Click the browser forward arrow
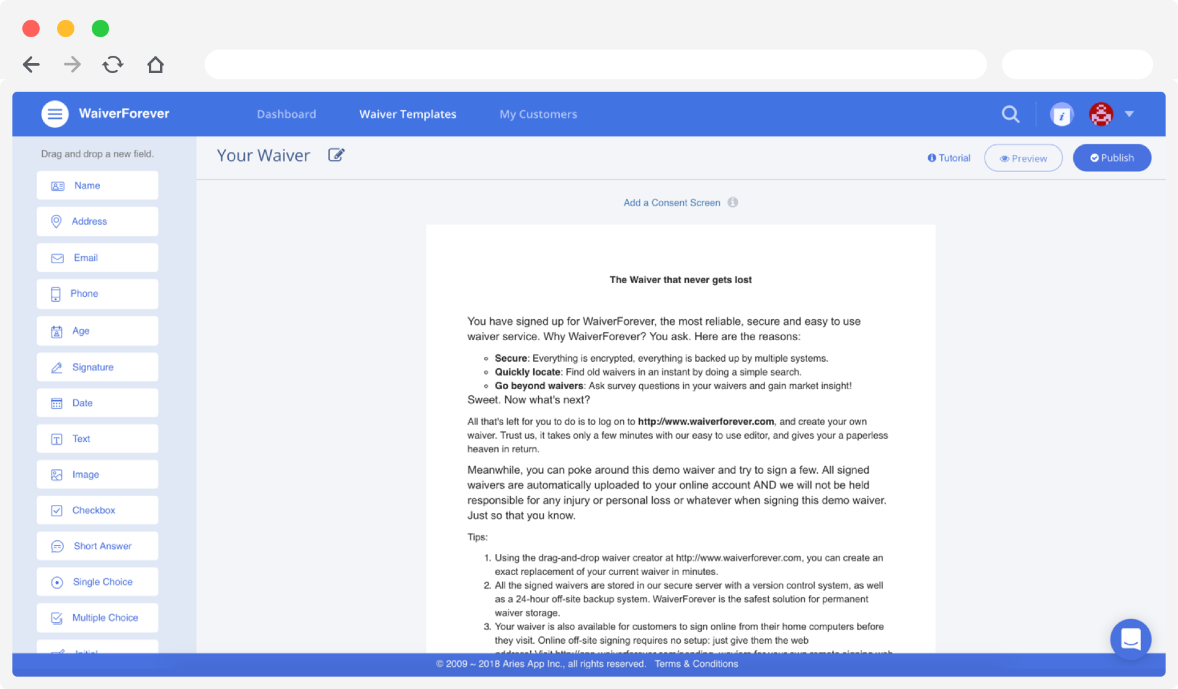This screenshot has height=689, width=1178. click(73, 64)
